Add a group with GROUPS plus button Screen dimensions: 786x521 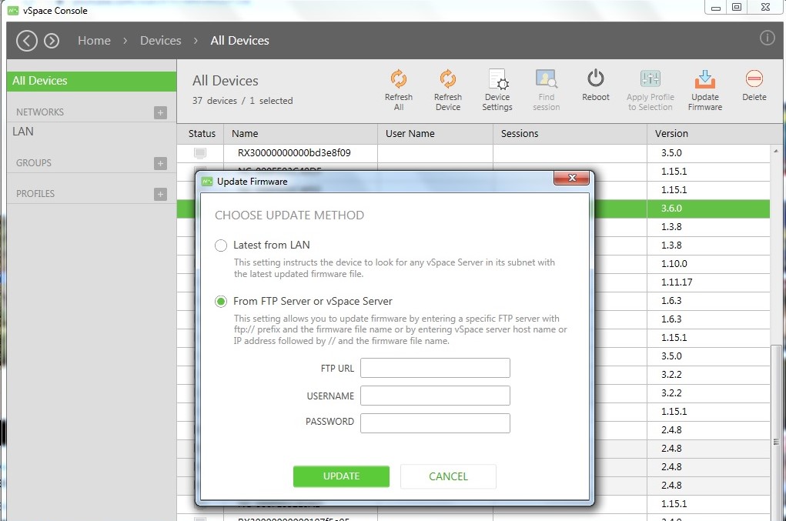pyautogui.click(x=160, y=163)
